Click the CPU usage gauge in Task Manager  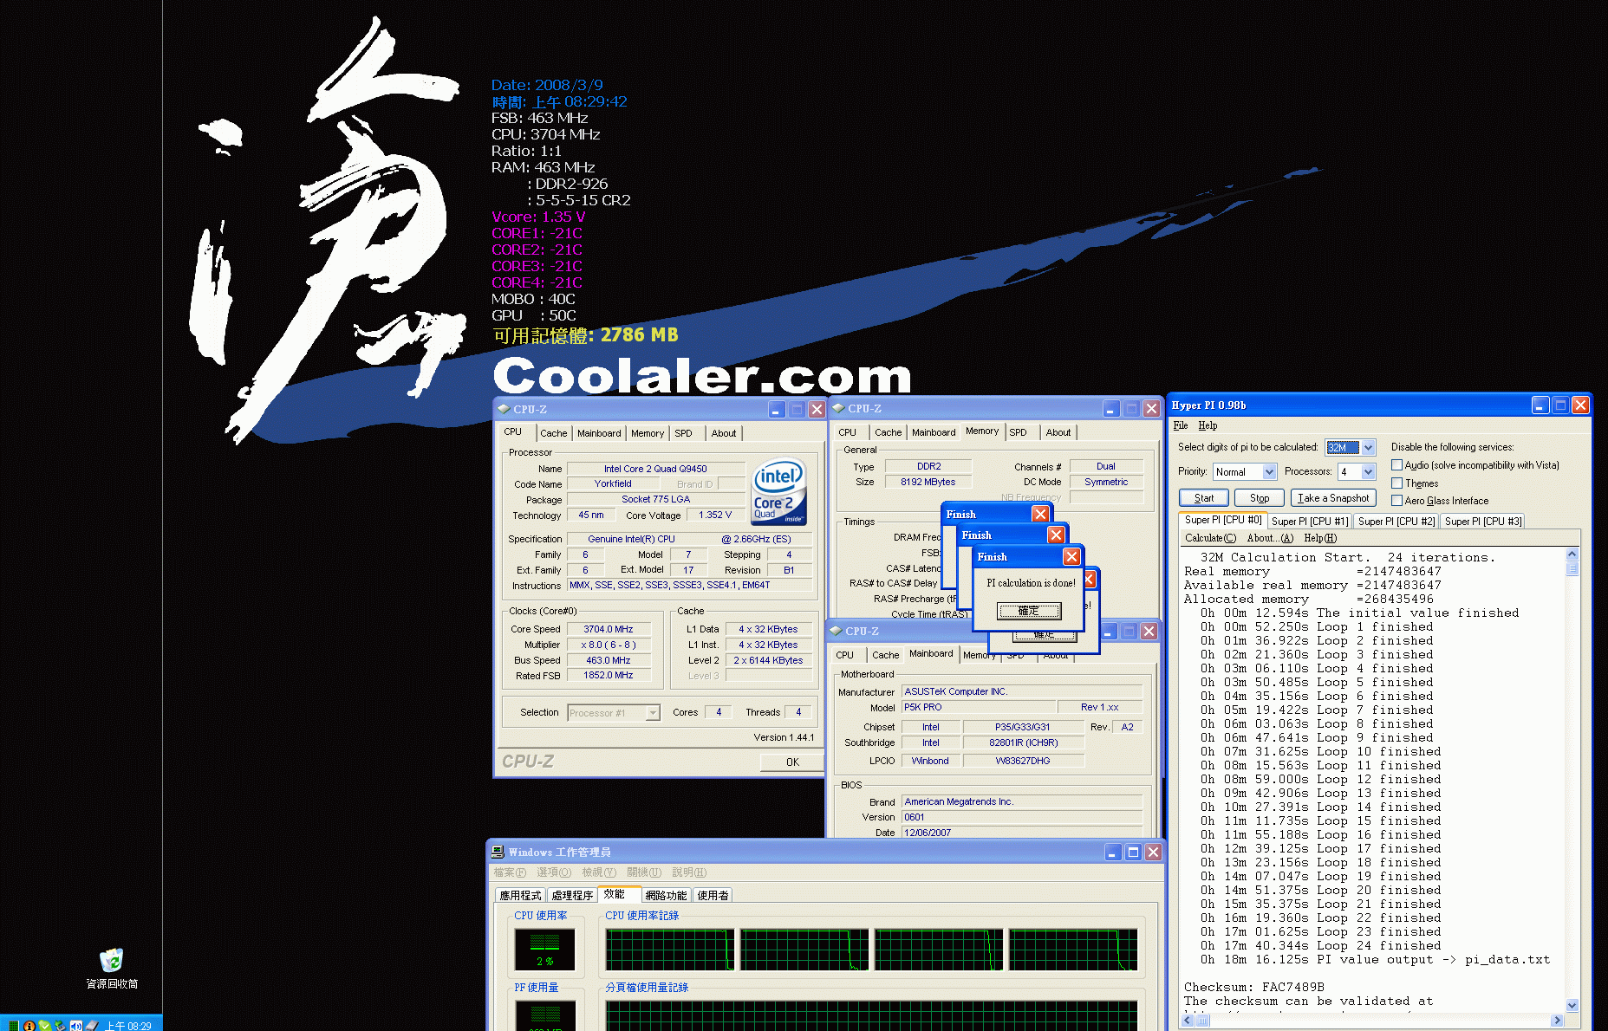coord(544,950)
